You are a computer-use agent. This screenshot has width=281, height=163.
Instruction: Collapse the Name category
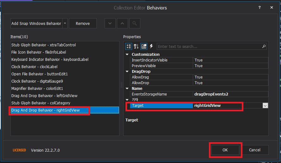click(x=127, y=89)
